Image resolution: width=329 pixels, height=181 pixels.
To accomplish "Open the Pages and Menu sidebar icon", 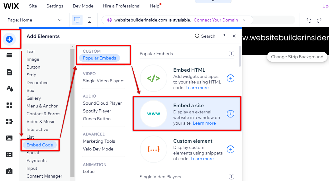I will (9, 72).
